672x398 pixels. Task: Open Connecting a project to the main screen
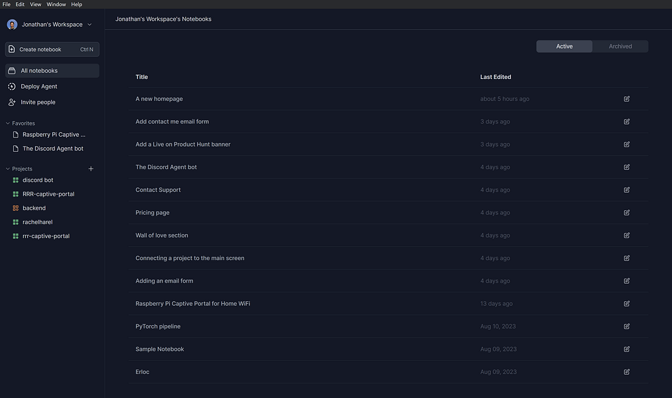click(190, 258)
